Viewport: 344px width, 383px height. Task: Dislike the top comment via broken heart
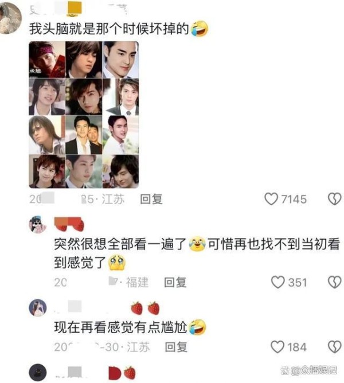click(334, 199)
